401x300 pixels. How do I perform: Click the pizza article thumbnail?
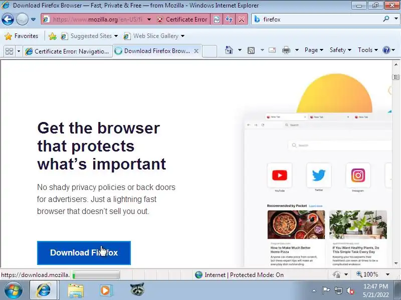coord(296,224)
